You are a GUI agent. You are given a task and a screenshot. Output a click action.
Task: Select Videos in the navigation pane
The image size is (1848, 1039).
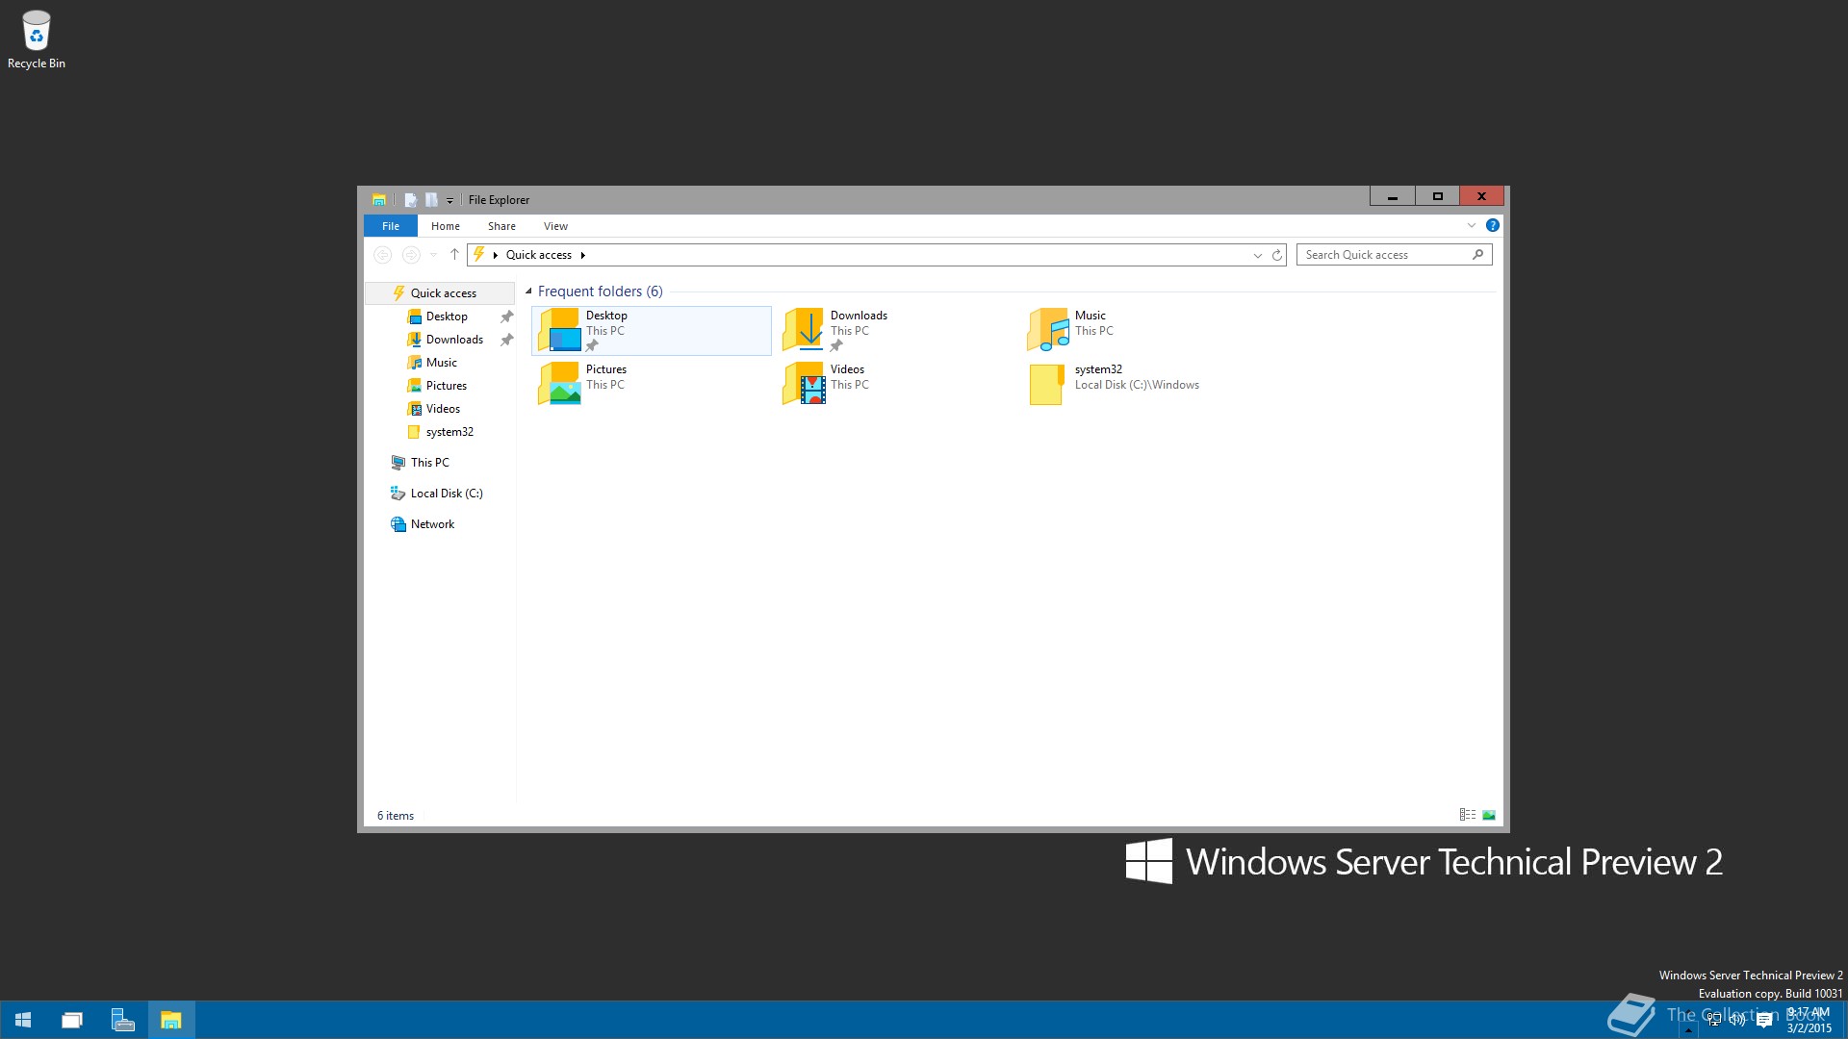coord(441,409)
